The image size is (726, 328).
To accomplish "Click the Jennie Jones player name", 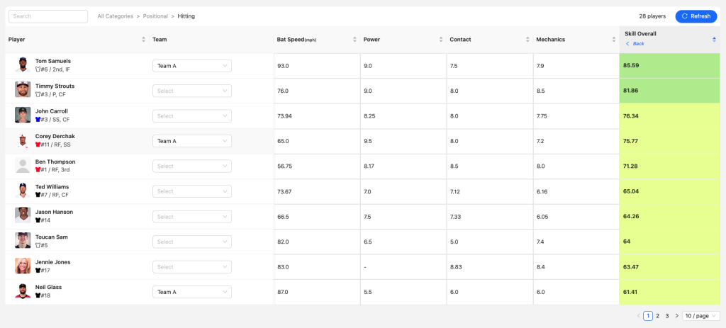I will [x=52, y=262].
